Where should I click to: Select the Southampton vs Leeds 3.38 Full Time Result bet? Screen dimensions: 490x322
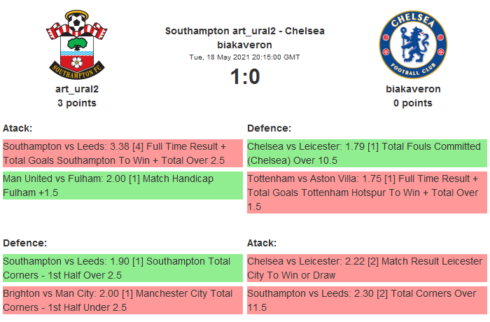[x=122, y=154]
